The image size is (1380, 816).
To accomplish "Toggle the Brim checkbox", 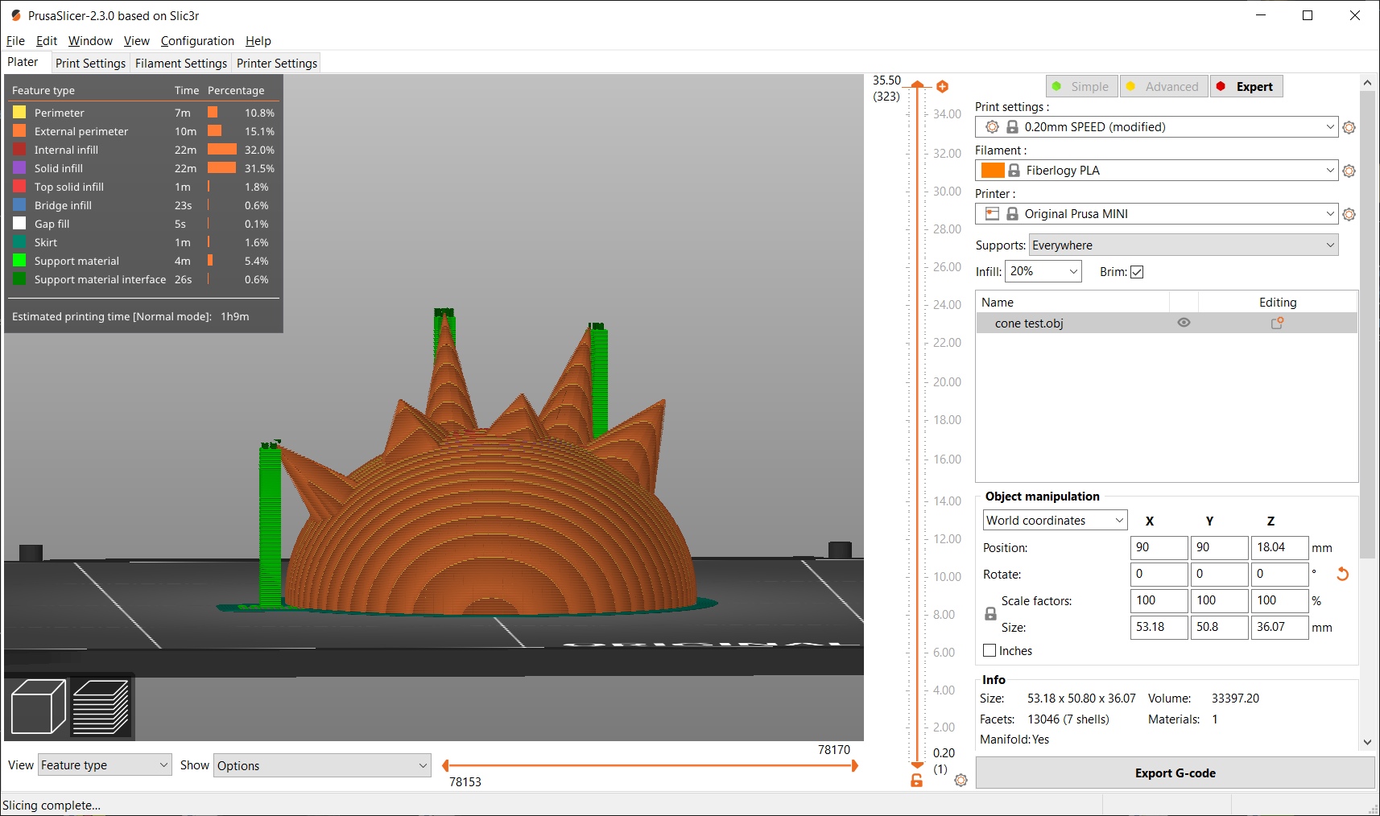I will click(1137, 272).
